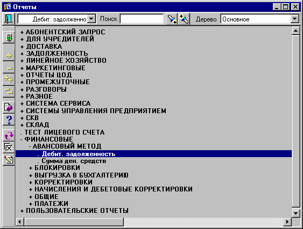Select the ОБЩИЕ tree item
This screenshot has height=229, width=303.
click(x=46, y=197)
